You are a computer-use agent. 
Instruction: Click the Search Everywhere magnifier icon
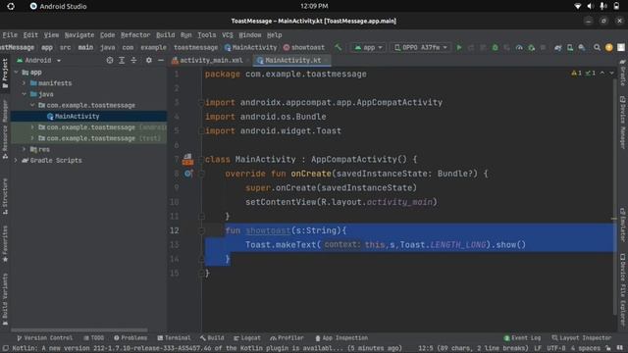pyautogui.click(x=597, y=48)
